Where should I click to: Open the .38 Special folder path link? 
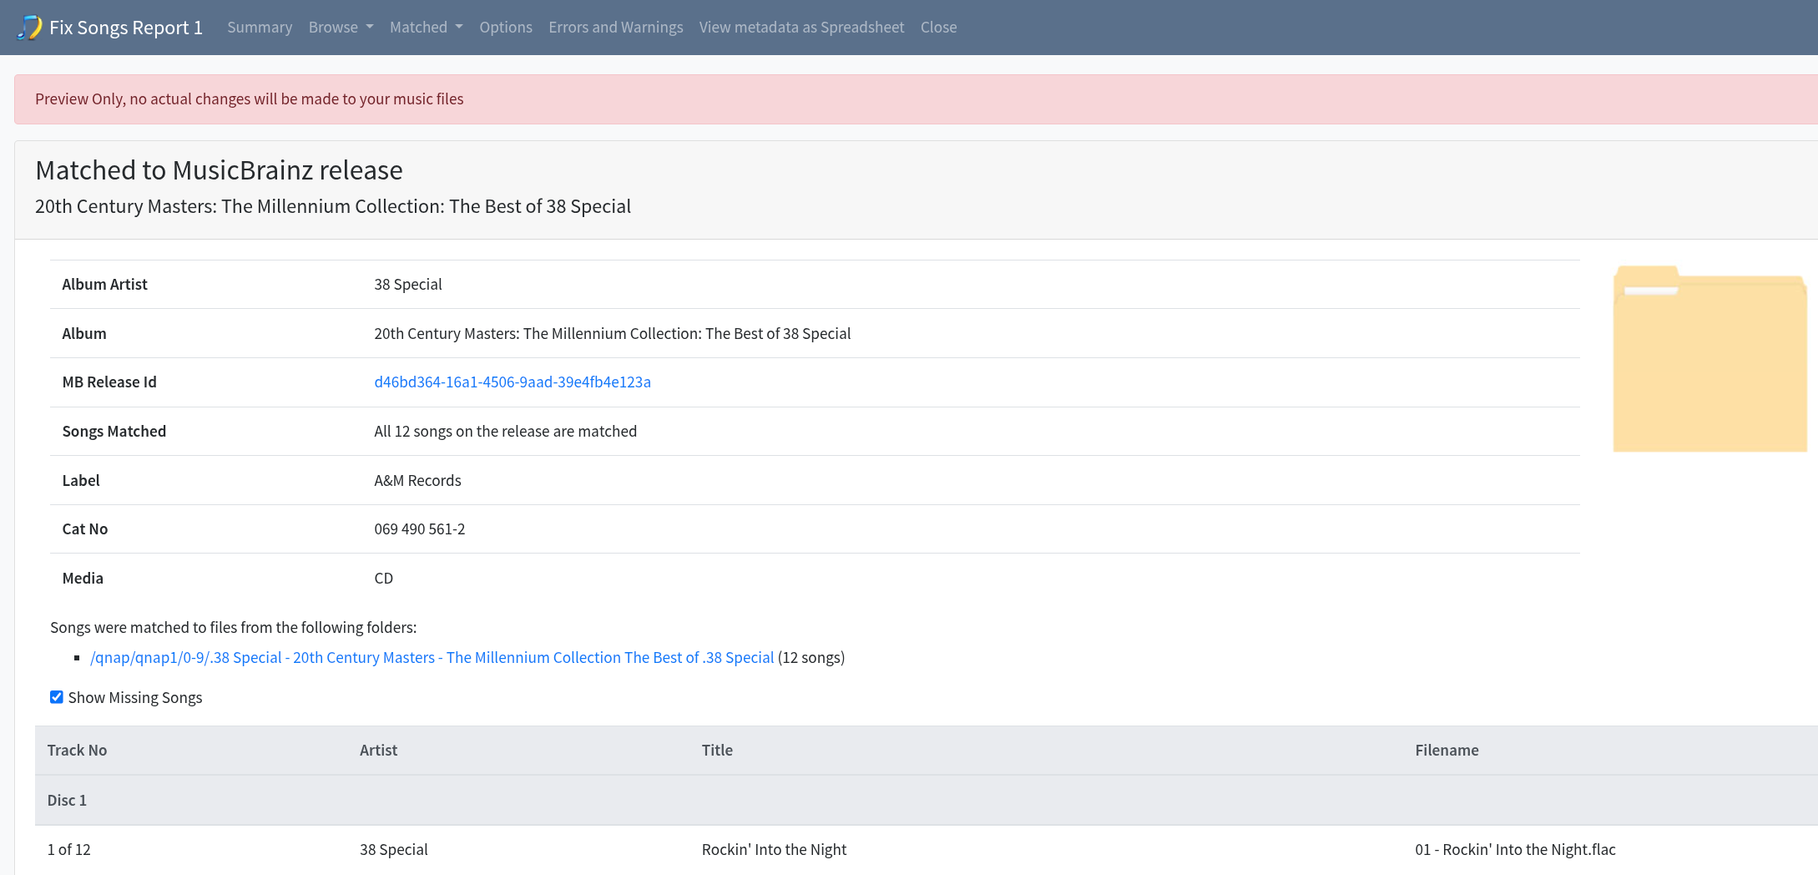tap(432, 658)
